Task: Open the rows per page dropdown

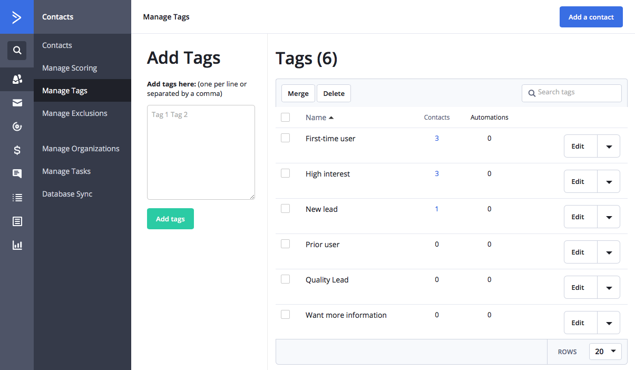Action: tap(605, 352)
